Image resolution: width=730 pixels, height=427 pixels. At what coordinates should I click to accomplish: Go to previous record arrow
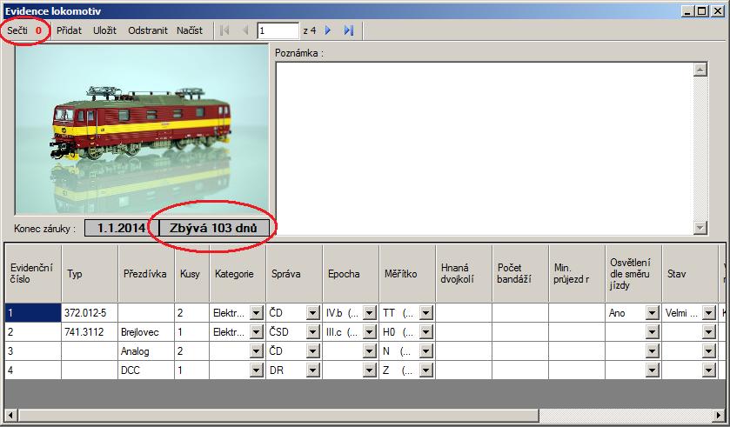244,30
